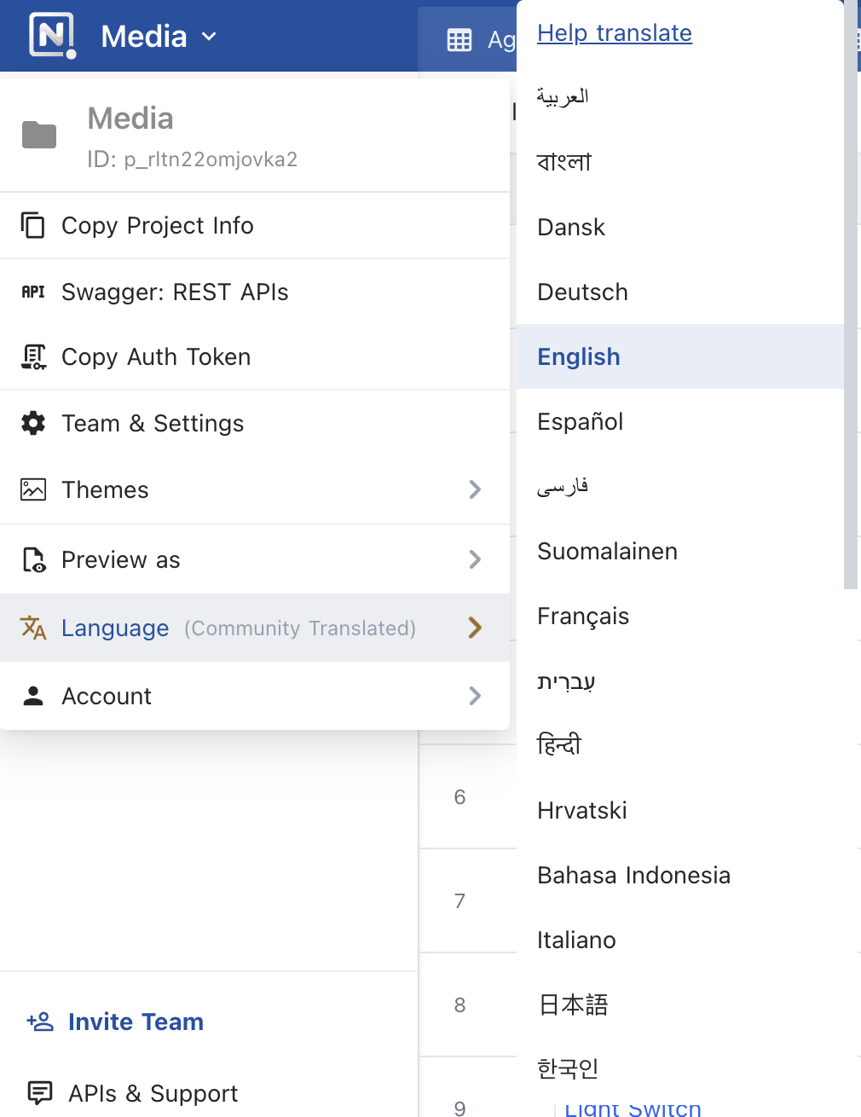Screen dimensions: 861x1117
Task: Click the language list scrollbar
Action: click(x=851, y=294)
